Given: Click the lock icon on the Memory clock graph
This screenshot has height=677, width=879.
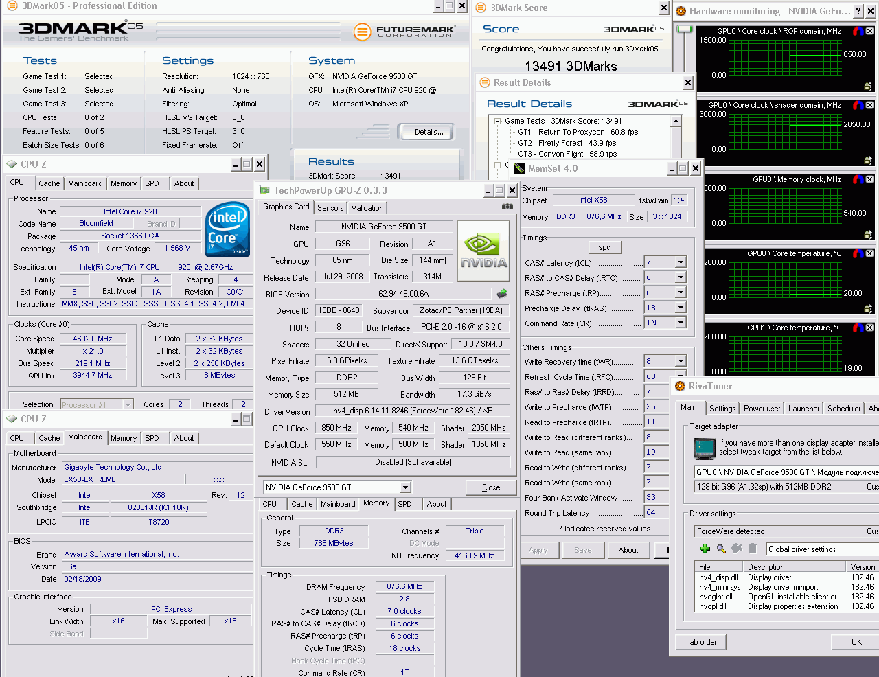Looking at the screenshot, I should tap(868, 235).
